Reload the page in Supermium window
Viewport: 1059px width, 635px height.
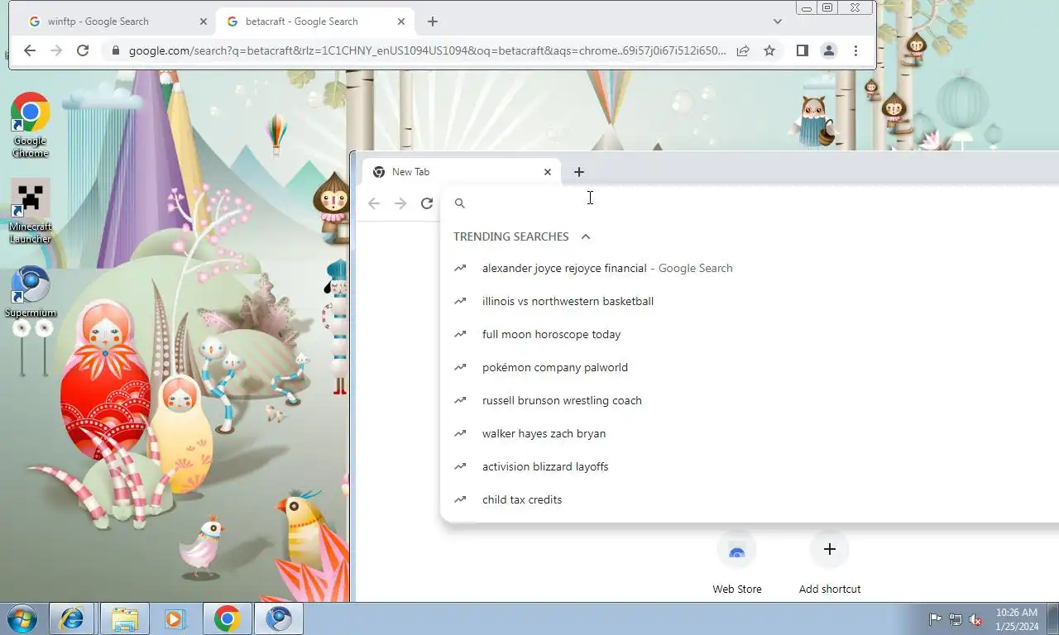click(427, 203)
